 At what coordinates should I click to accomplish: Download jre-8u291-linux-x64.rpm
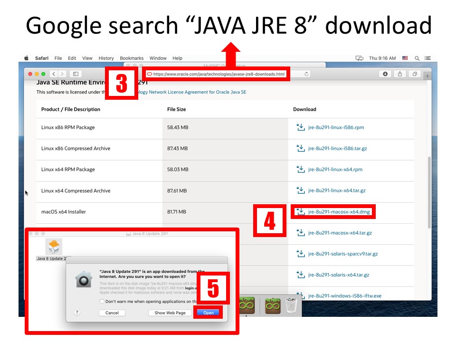[335, 169]
